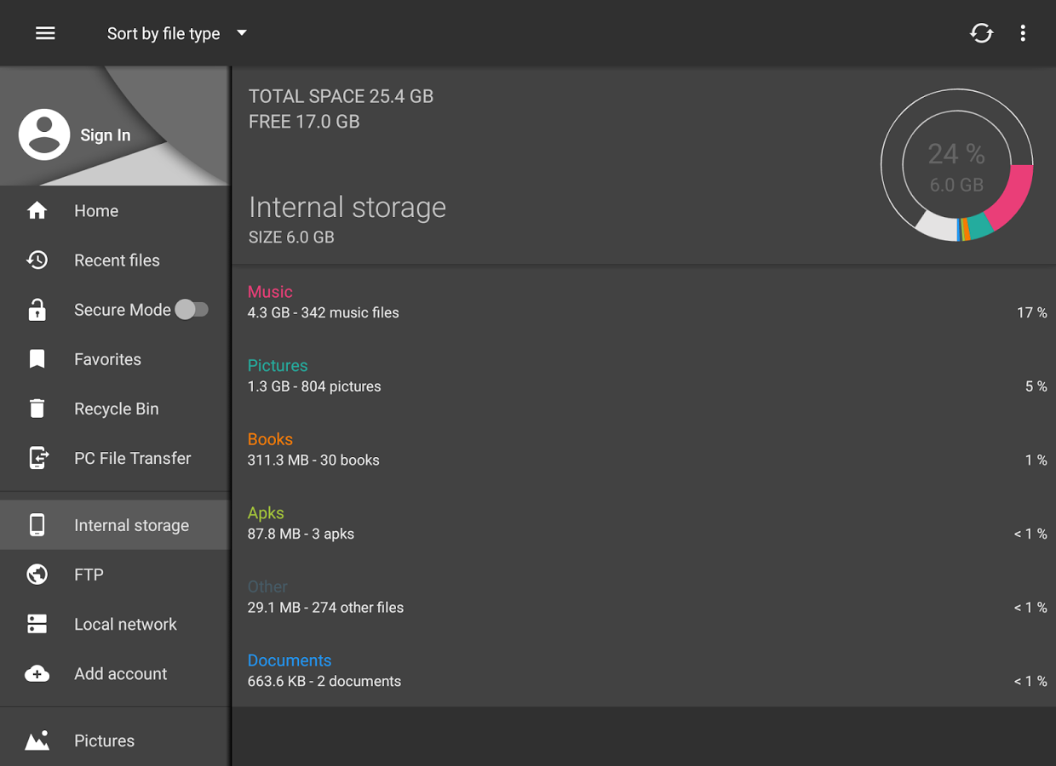Open Recent files from the sidebar

(x=117, y=260)
